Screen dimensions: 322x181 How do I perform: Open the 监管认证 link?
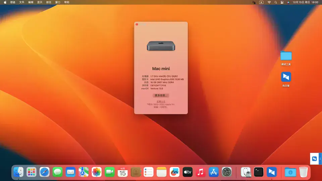coord(161,102)
